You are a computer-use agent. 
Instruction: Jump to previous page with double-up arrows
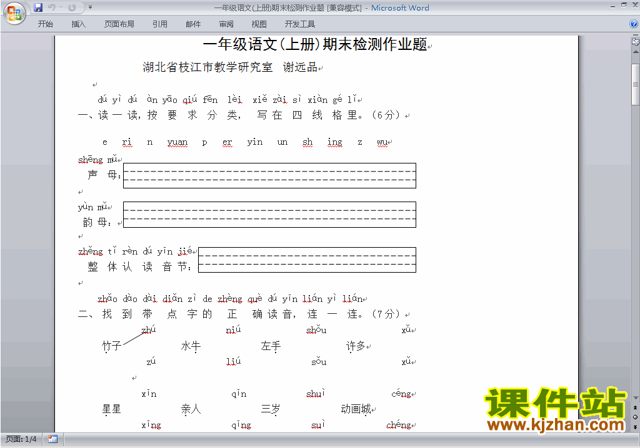[636, 407]
